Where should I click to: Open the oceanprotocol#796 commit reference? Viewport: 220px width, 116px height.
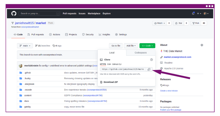(x=93, y=96)
